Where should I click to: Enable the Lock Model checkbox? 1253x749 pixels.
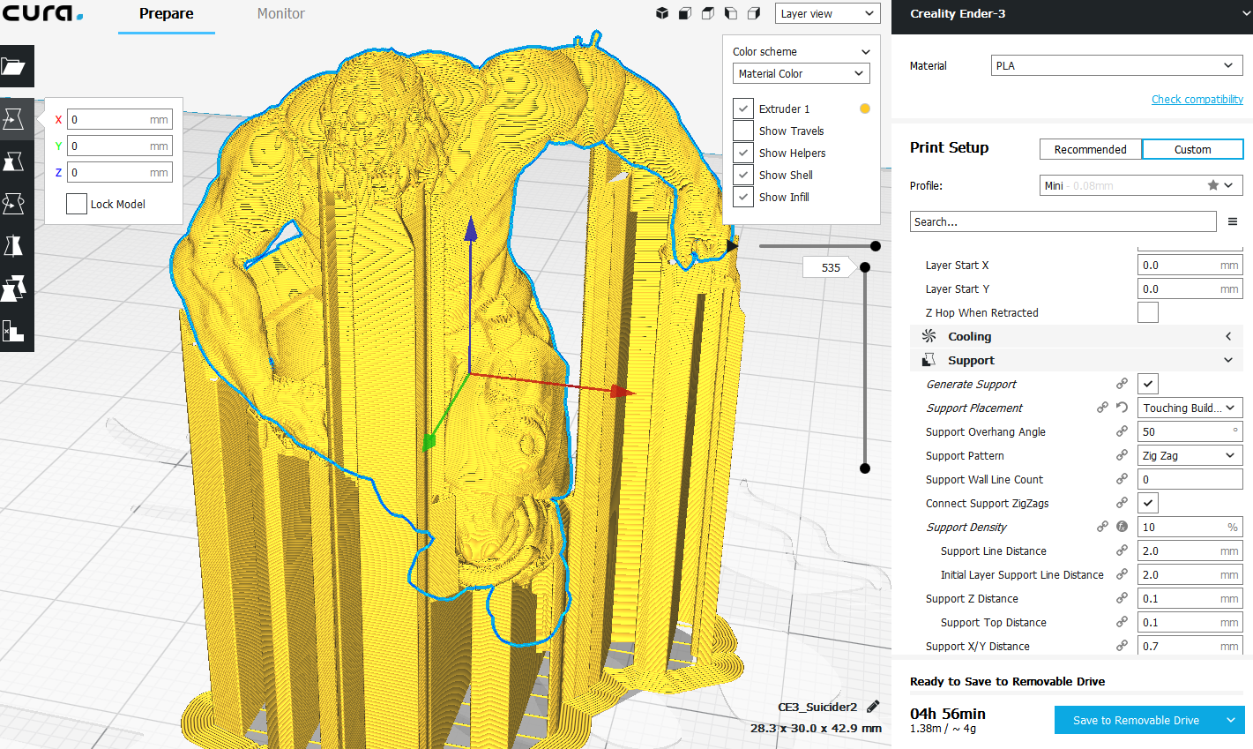(77, 204)
